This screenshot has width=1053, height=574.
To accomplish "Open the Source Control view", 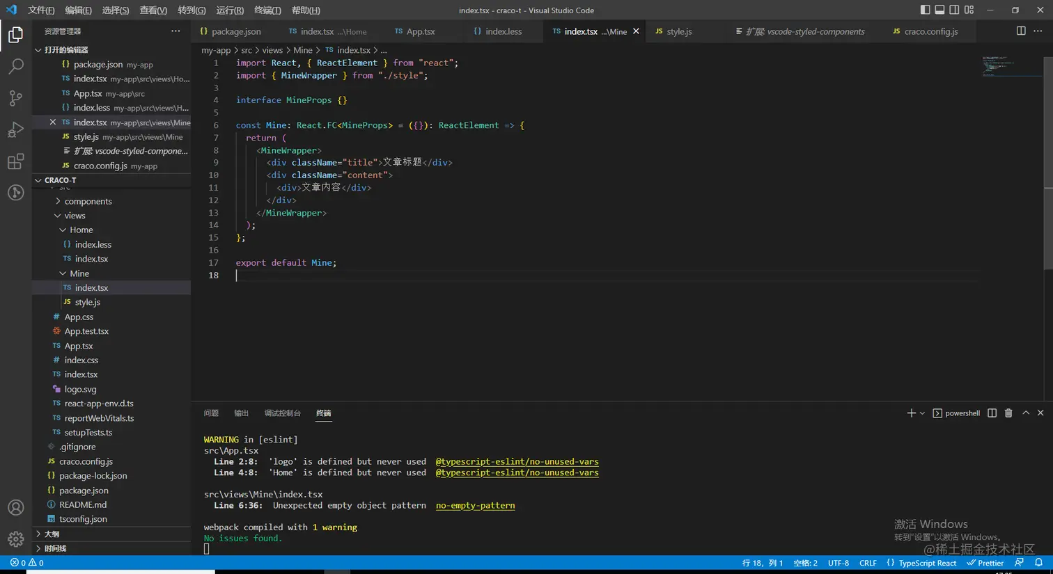I will click(15, 98).
